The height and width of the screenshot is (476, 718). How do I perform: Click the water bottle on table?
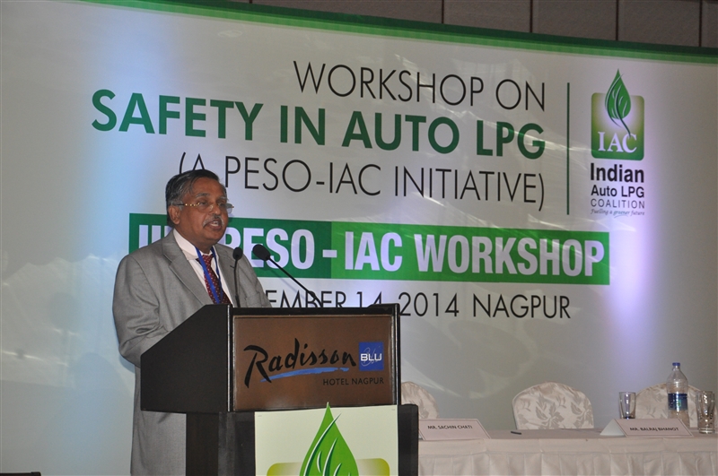click(678, 394)
